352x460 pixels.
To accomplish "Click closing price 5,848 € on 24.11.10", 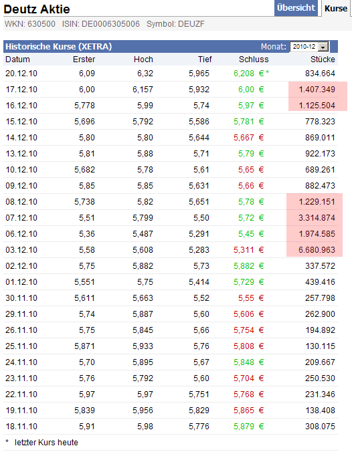I will (249, 362).
